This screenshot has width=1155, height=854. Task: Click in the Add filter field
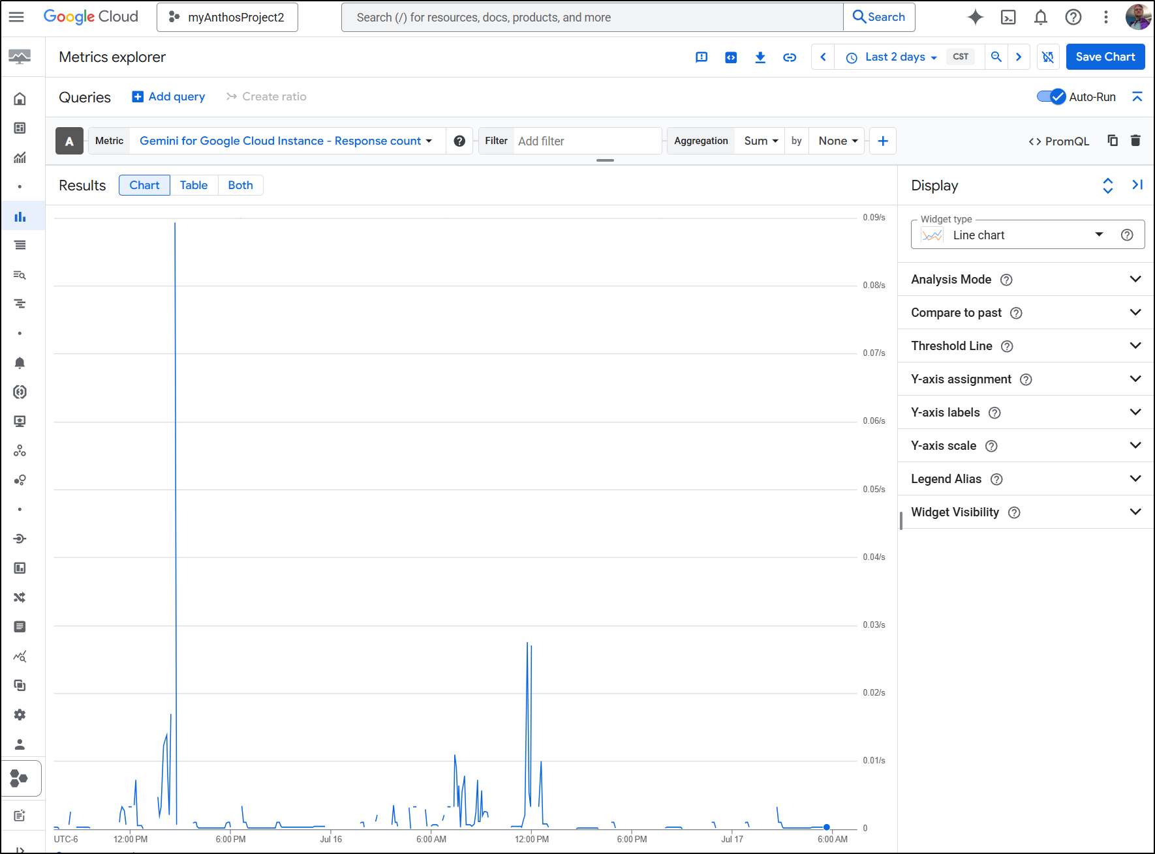[587, 141]
